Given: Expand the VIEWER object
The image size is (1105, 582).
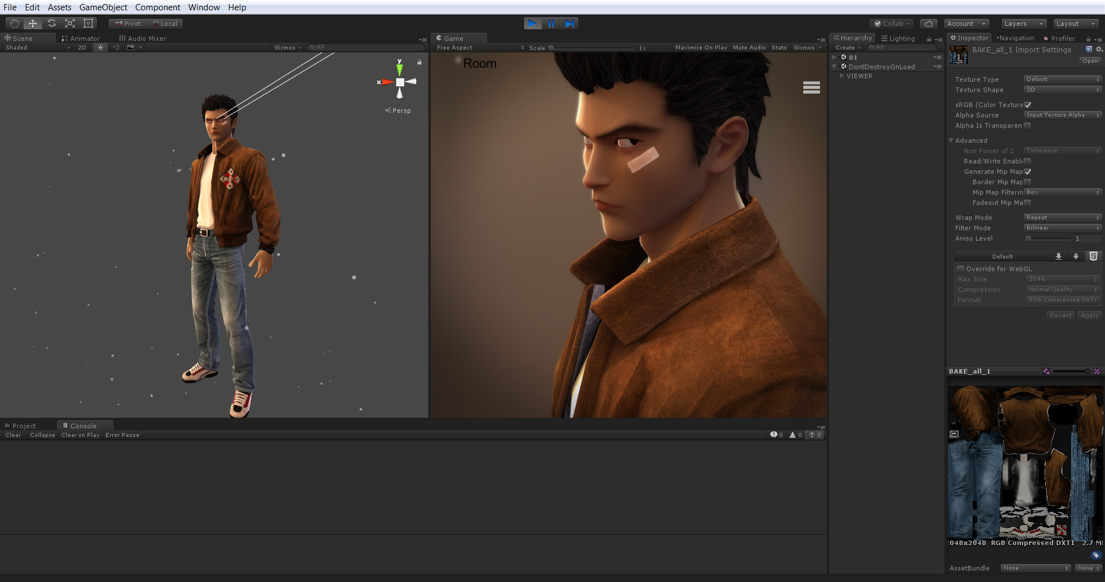Looking at the screenshot, I should 842,76.
